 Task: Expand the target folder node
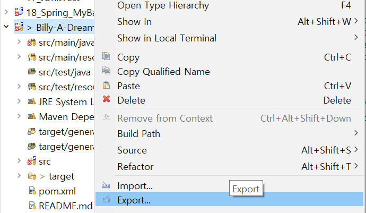19,176
